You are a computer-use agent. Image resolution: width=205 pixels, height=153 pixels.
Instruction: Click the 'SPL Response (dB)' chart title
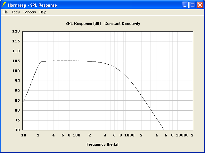point(83,24)
